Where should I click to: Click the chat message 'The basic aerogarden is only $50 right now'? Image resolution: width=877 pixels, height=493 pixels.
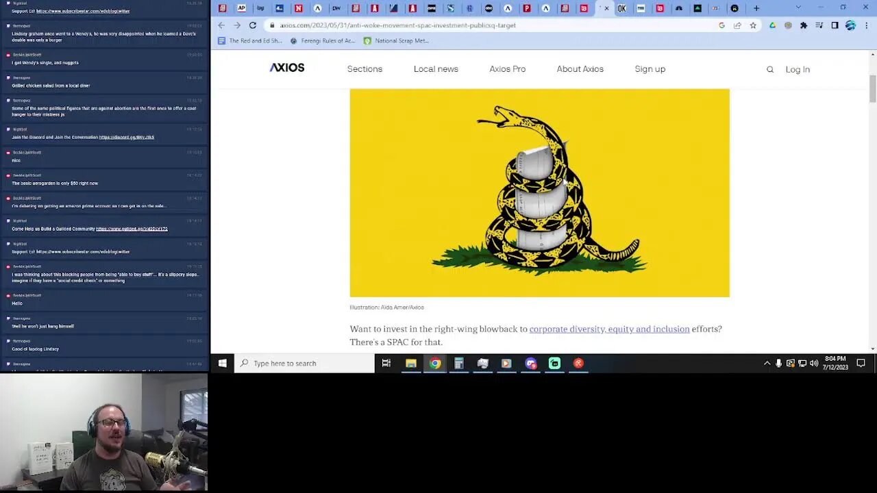(55, 184)
